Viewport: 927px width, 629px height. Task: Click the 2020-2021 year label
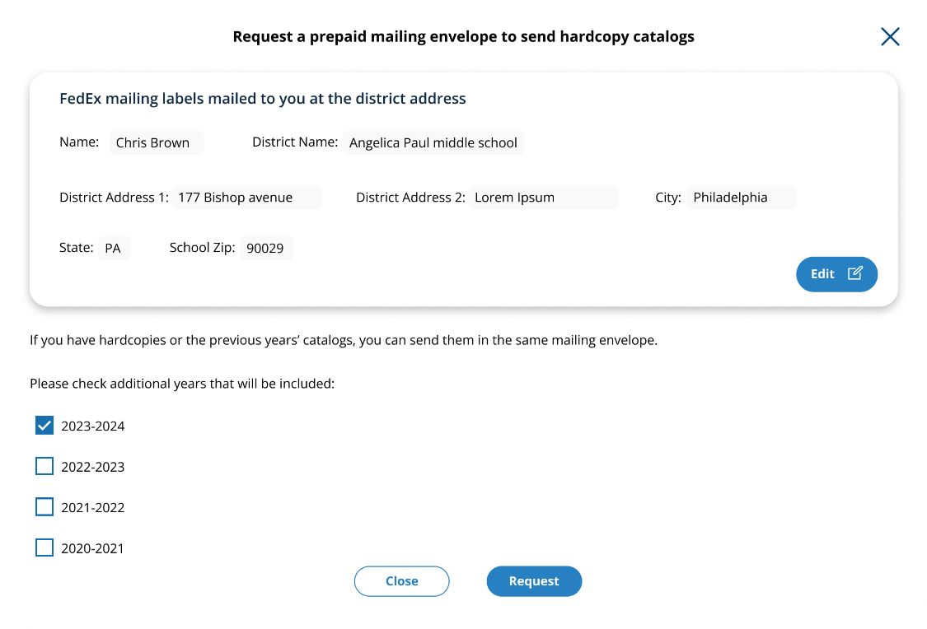click(x=93, y=548)
